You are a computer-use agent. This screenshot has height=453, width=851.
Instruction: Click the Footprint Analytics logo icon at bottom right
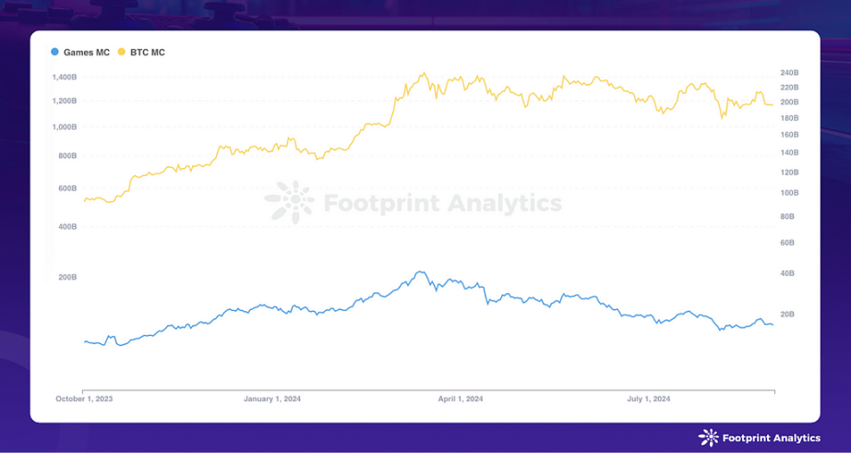pos(708,438)
